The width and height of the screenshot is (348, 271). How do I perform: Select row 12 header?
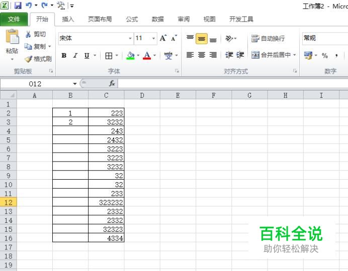9,202
